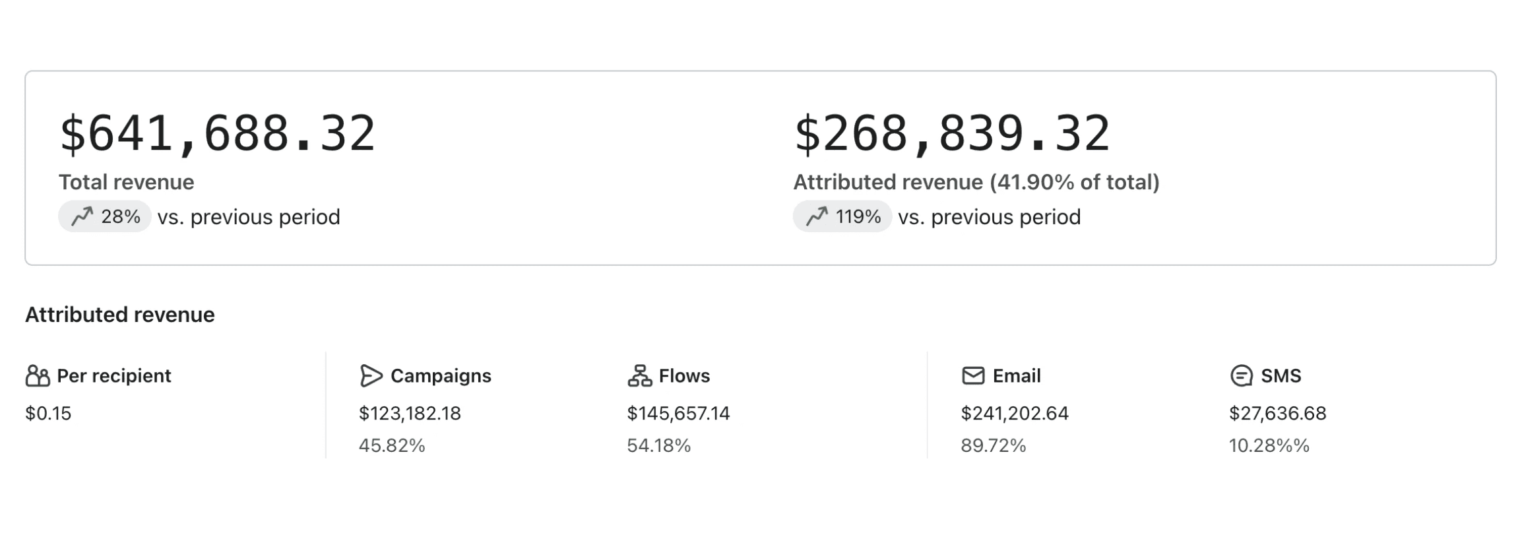
Task: Click vs. previous period under Attributed revenue
Action: tap(989, 217)
